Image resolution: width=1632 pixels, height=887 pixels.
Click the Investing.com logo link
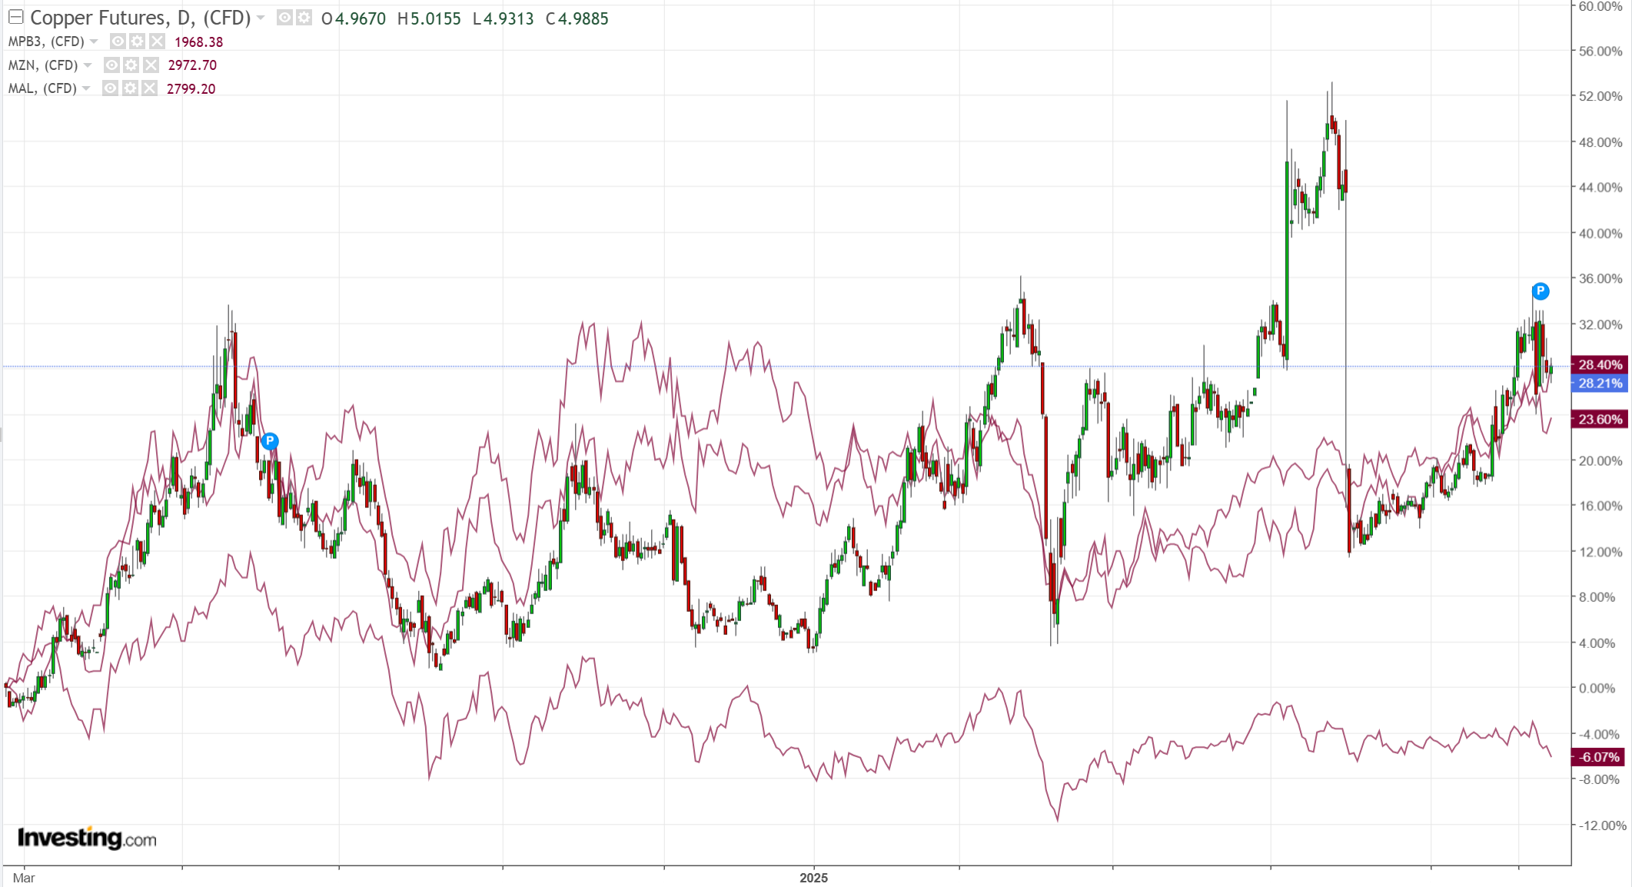pyautogui.click(x=87, y=837)
